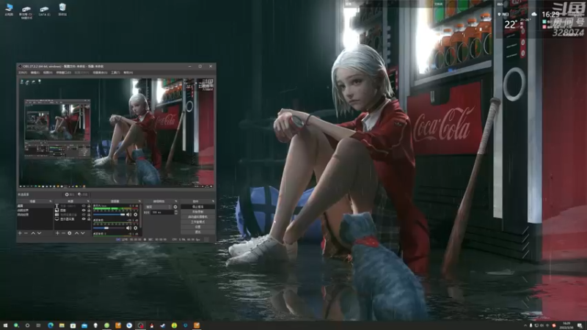587x330 pixels.
Task: Add a new source with plus icon
Action: coord(57,233)
